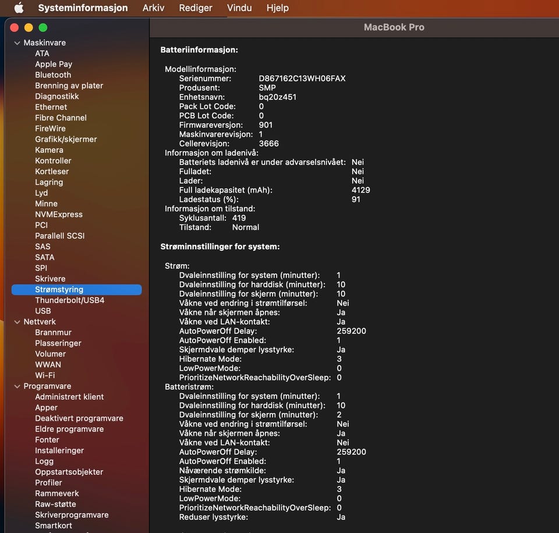Screen dimensions: 559x533
Task: Open the Hjelp menu
Action: (x=277, y=8)
